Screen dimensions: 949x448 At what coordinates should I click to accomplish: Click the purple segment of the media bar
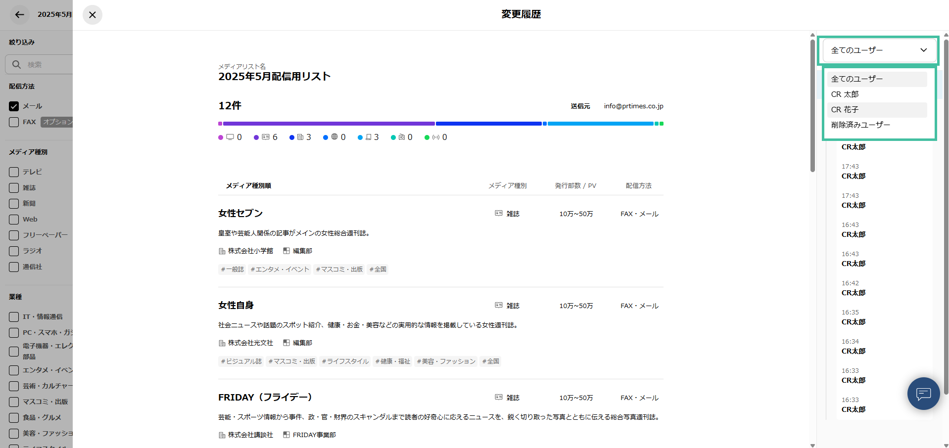(x=328, y=124)
